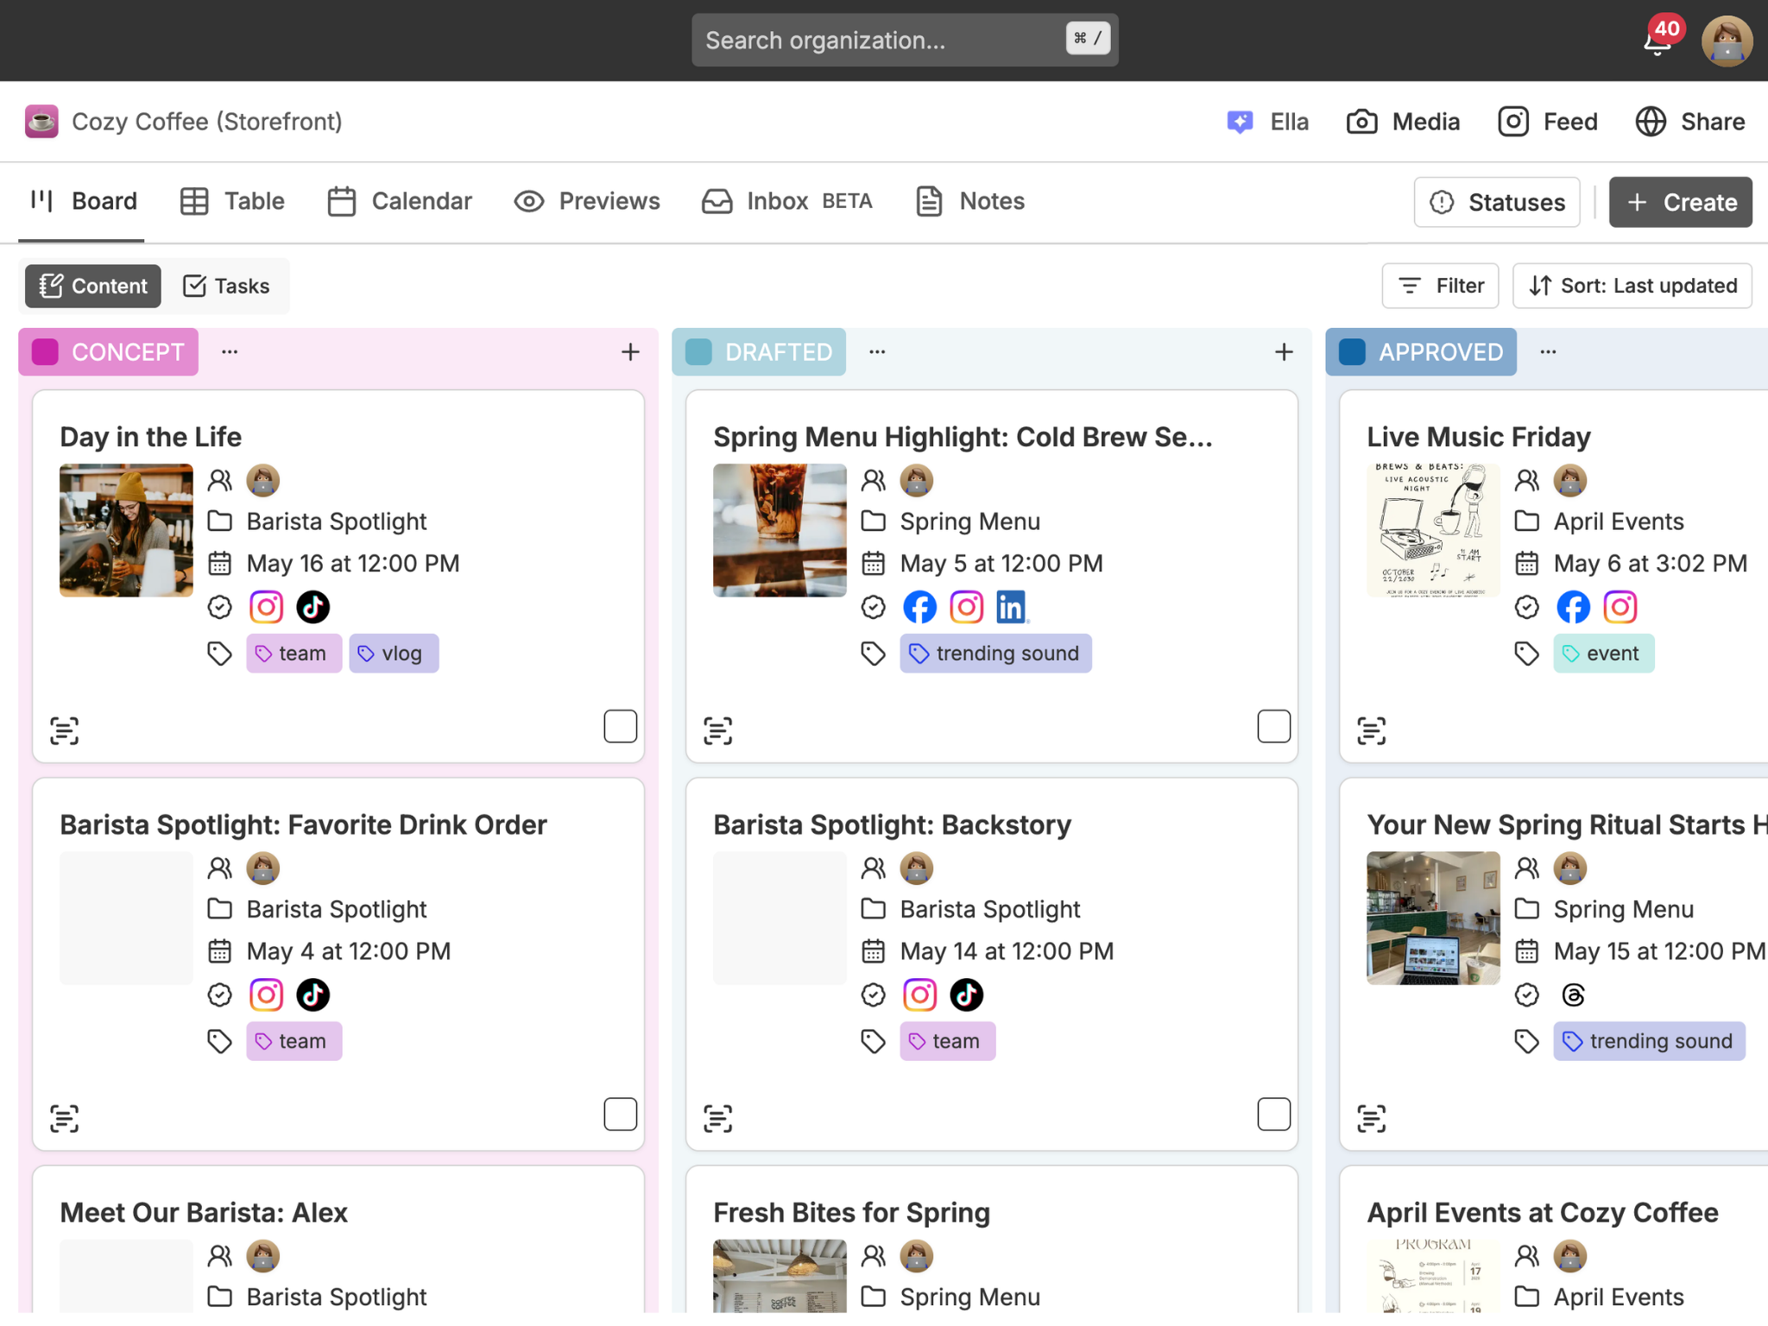The image size is (1768, 1326).
Task: Click the Media camera icon
Action: [1361, 122]
